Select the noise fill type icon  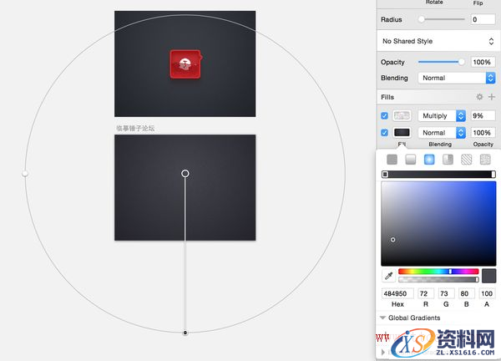tap(485, 160)
